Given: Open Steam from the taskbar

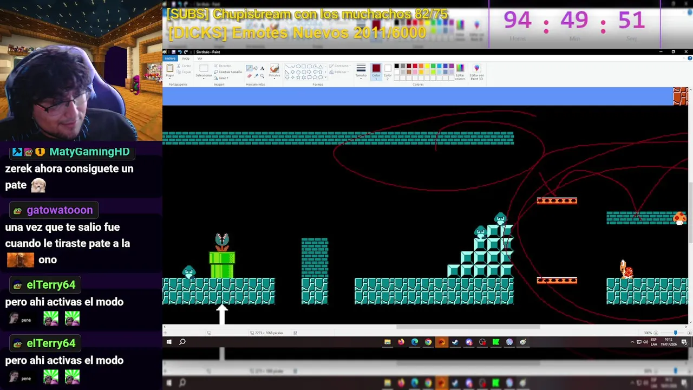Looking at the screenshot, I should pos(455,342).
